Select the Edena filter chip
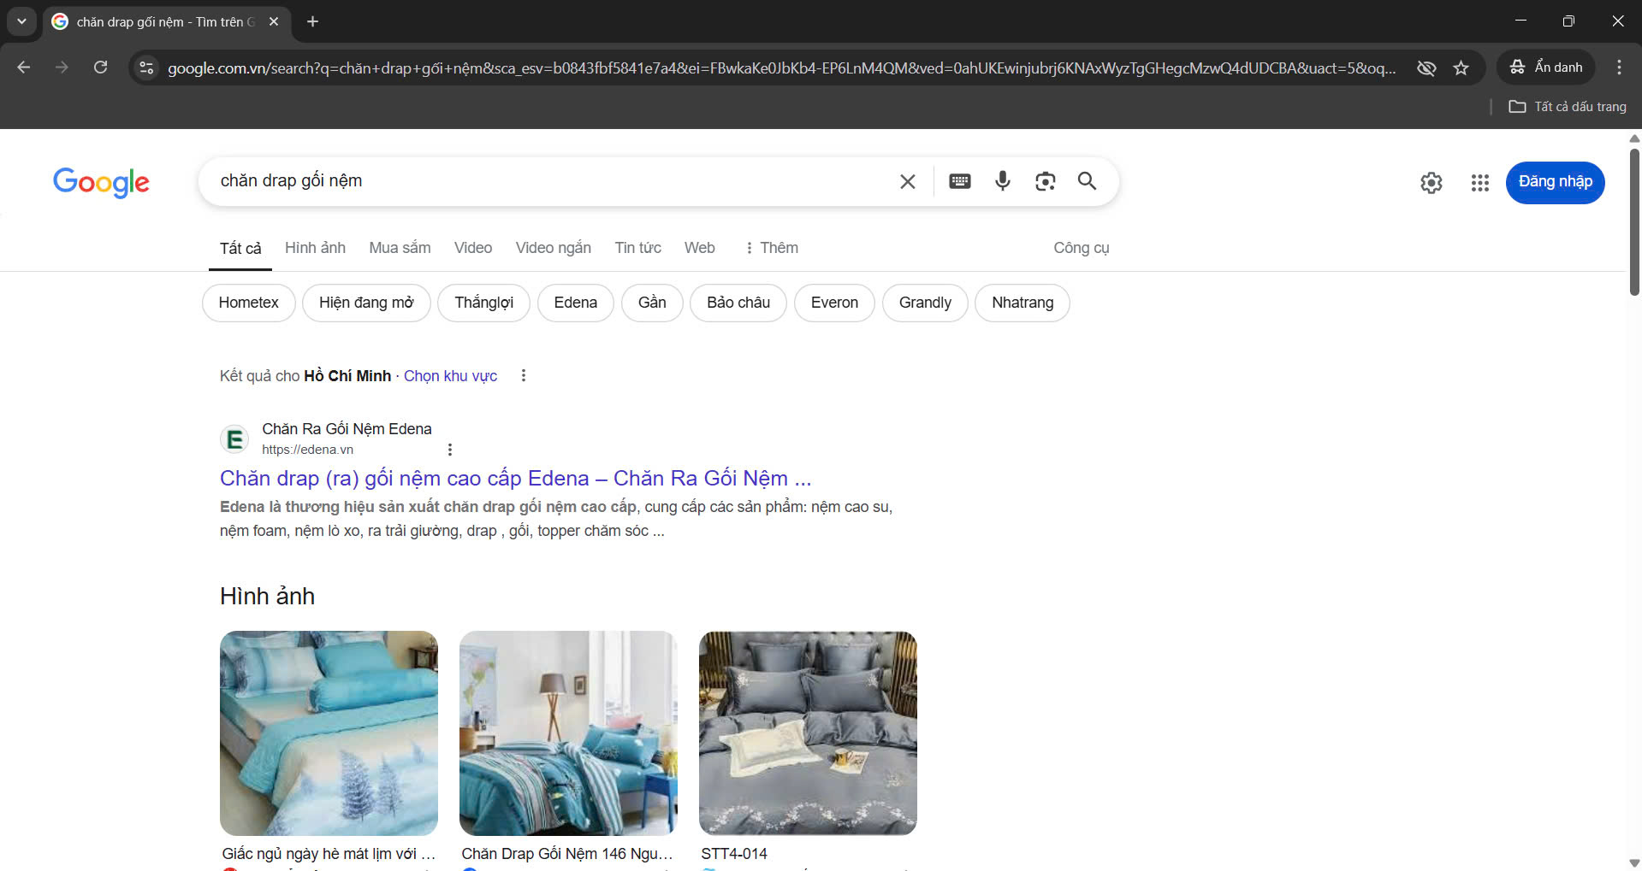 [x=575, y=303]
